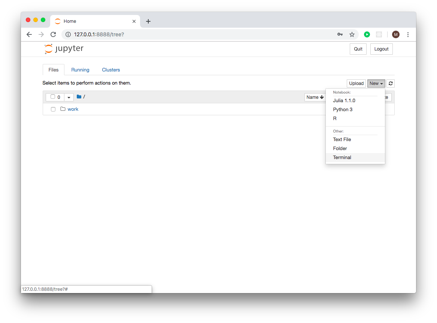Click the Jupyter logo
The image size is (437, 323).
(64, 49)
